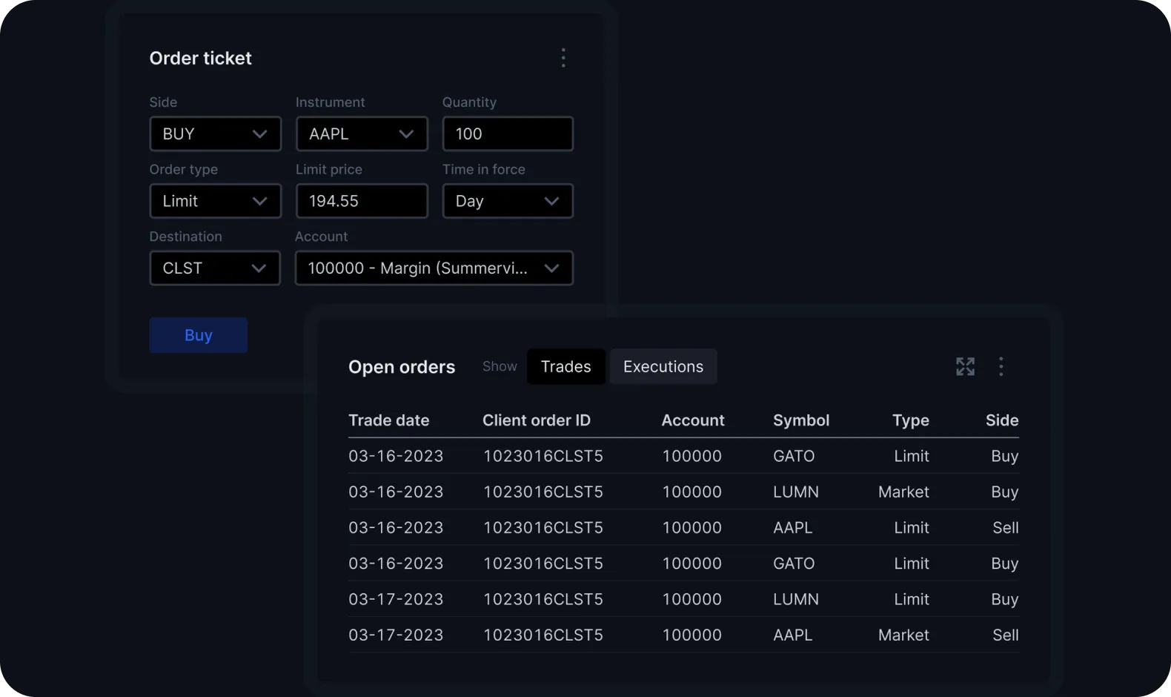
Task: Open the Order type dropdown showing Limit
Action: (x=215, y=201)
